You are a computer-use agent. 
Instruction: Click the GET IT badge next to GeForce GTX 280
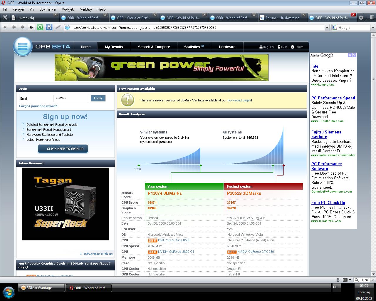tap(232, 252)
